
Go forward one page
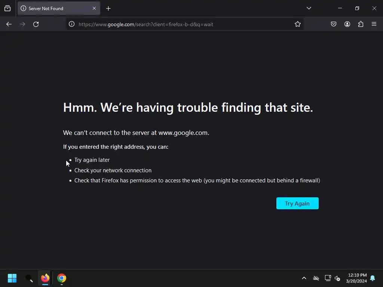(x=22, y=24)
